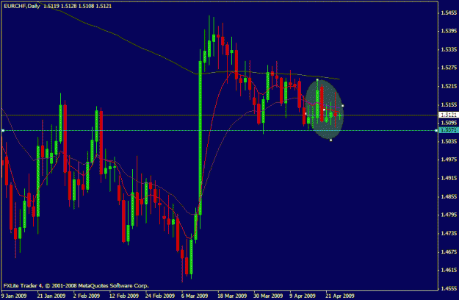Click the 1.4555 price axis label
Viewport: 459px width, 300px height.
(449, 288)
